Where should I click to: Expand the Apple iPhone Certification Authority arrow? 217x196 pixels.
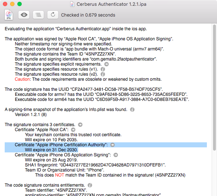click(112, 145)
